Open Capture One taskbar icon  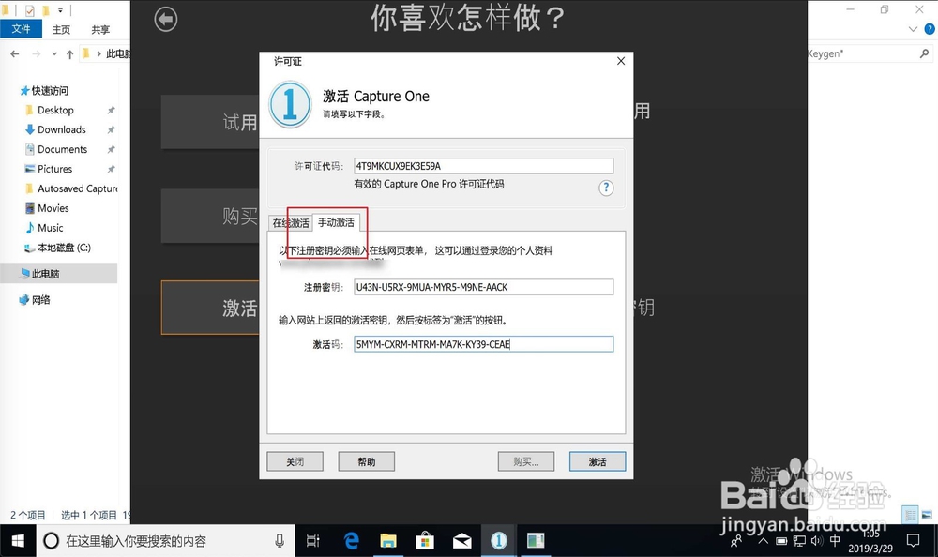pyautogui.click(x=499, y=541)
